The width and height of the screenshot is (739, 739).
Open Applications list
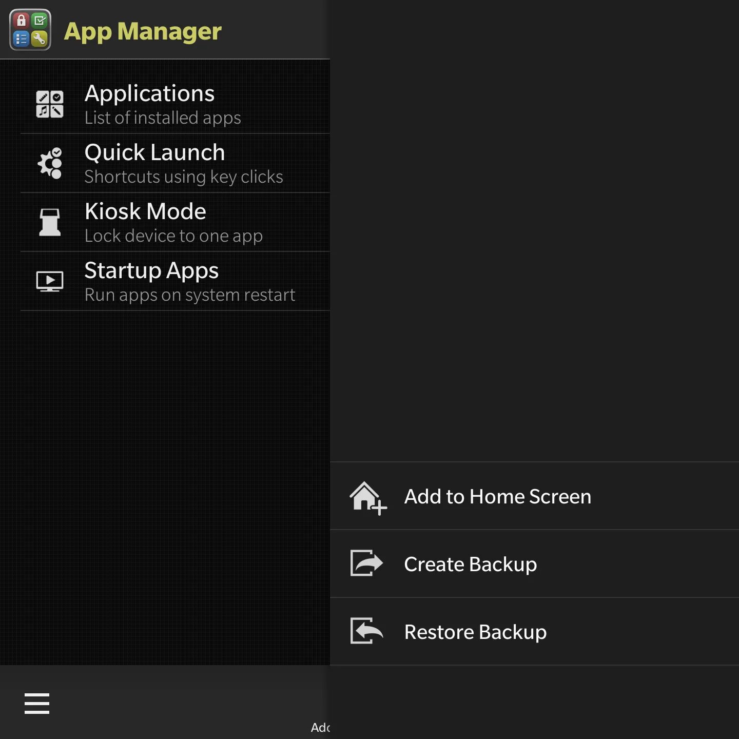(x=175, y=104)
